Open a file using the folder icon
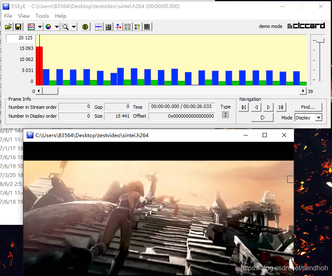 click(8, 27)
